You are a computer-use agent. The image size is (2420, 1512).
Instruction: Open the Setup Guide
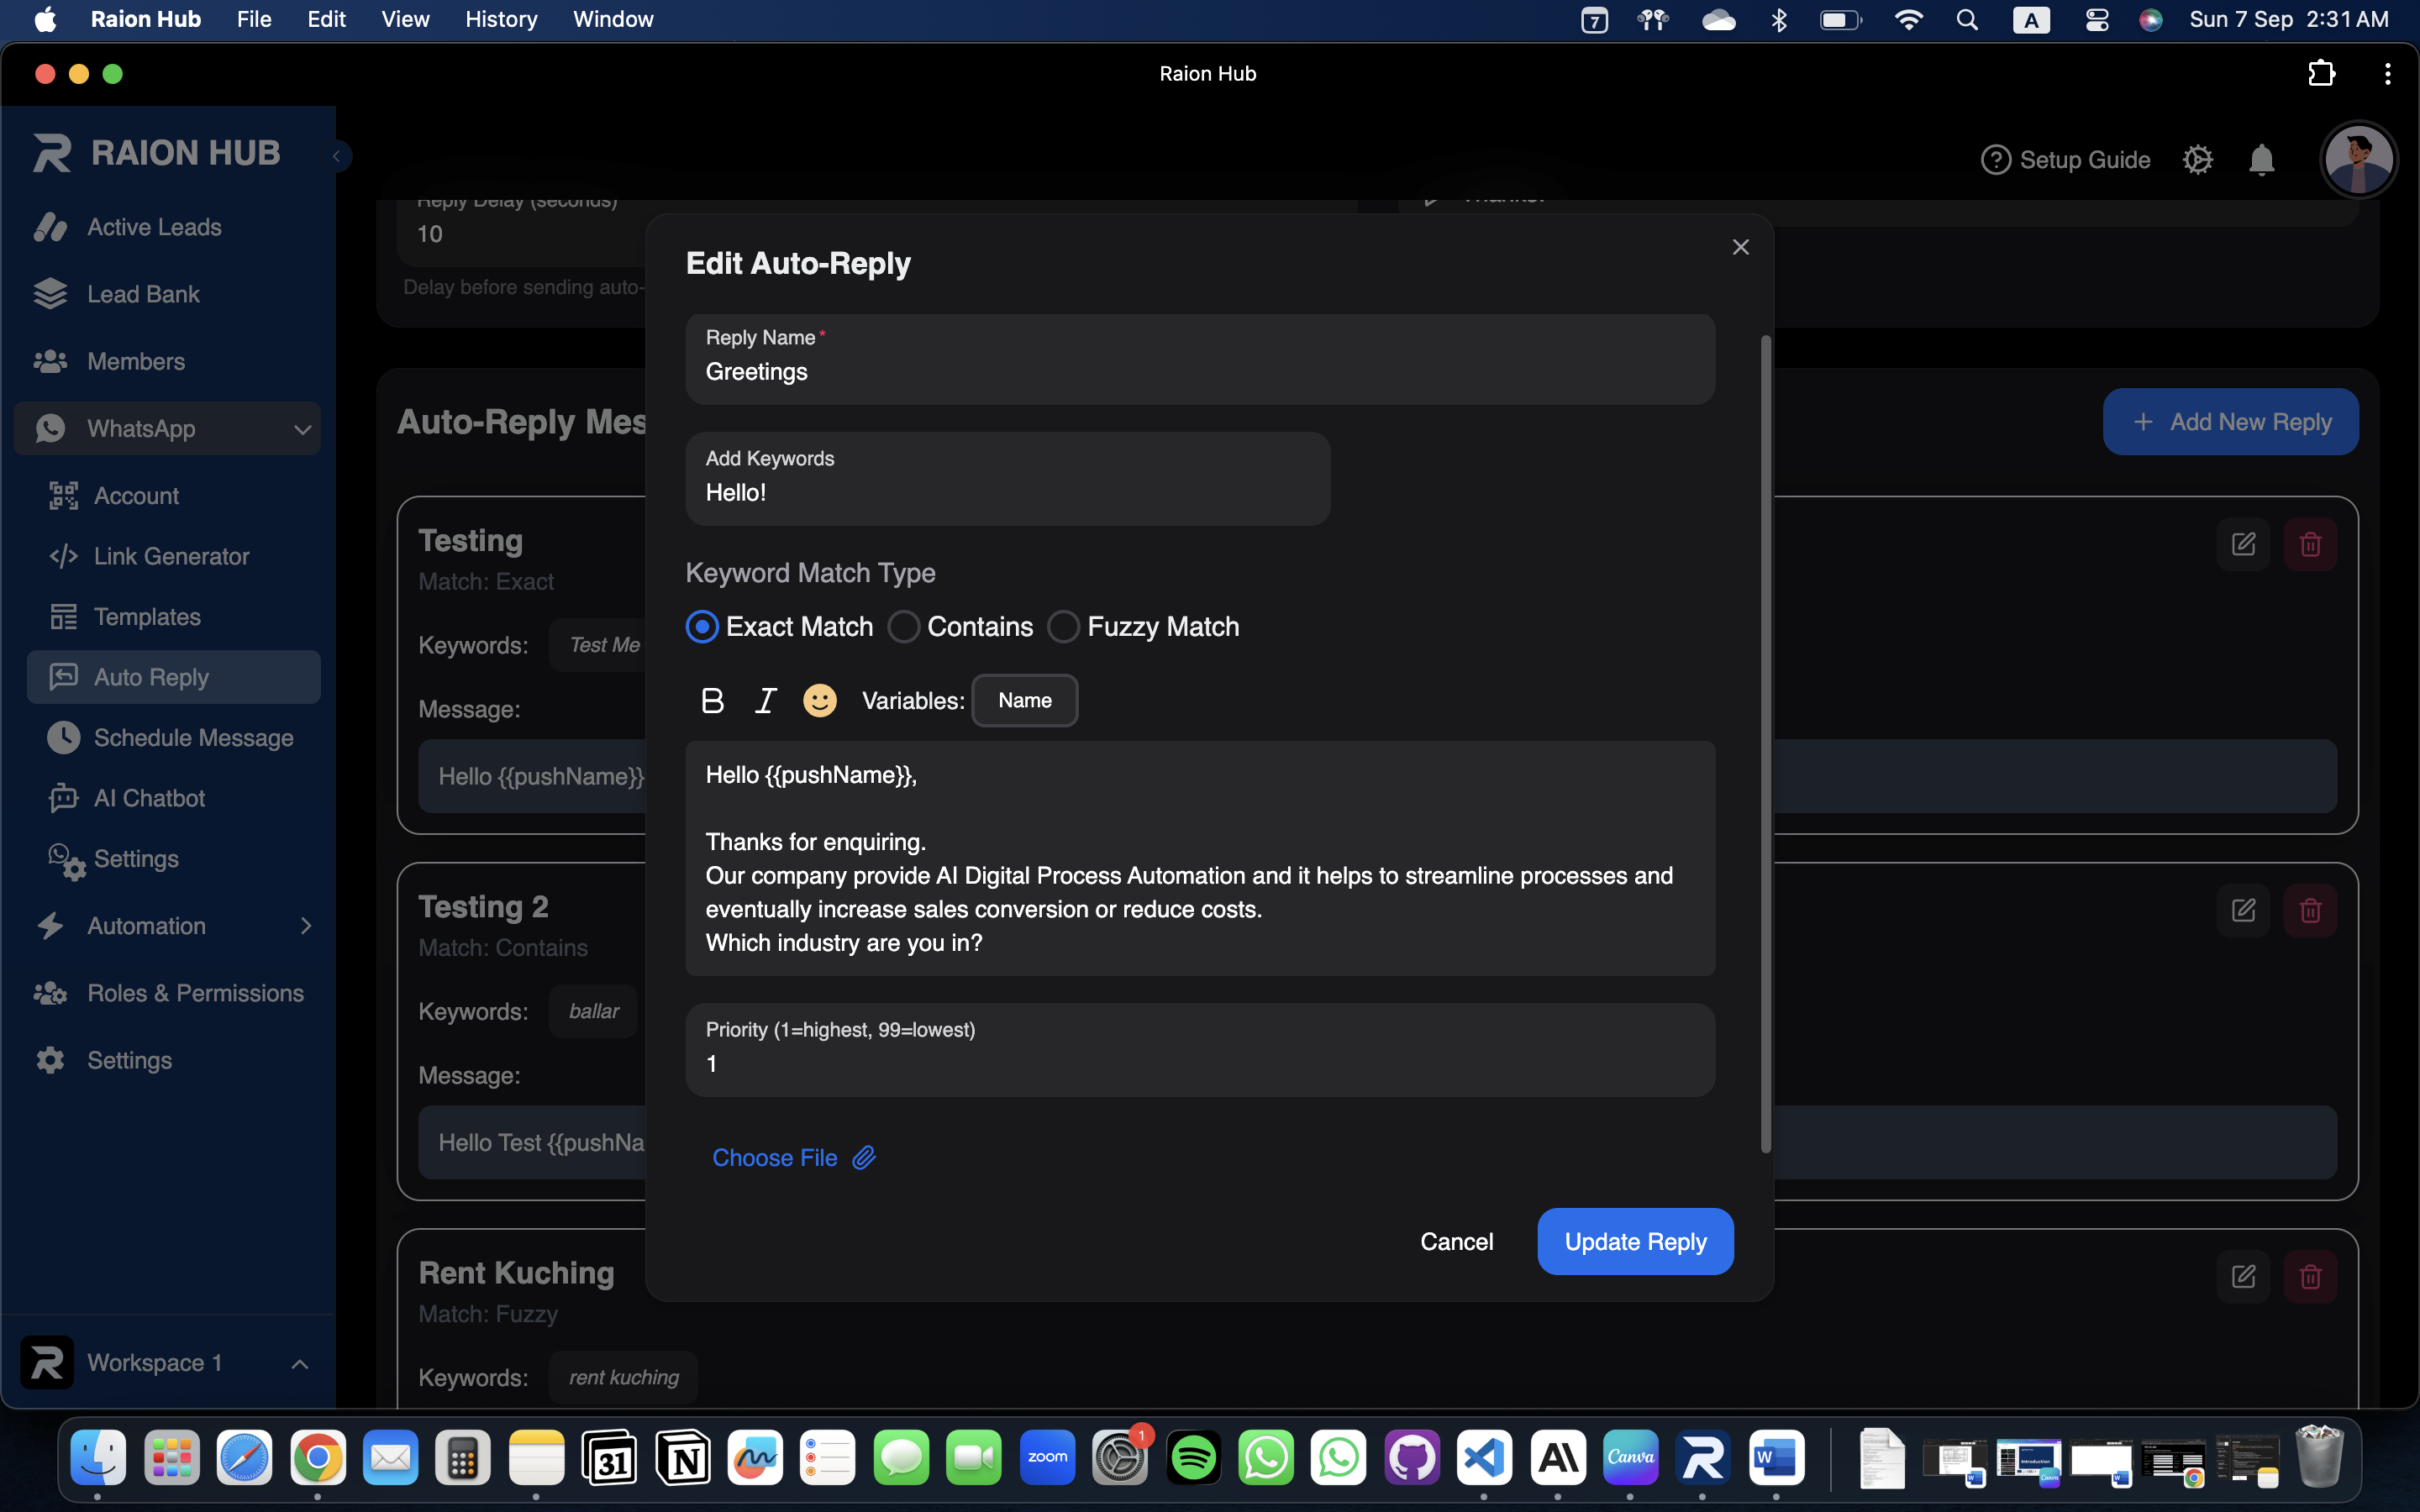[x=2066, y=160]
